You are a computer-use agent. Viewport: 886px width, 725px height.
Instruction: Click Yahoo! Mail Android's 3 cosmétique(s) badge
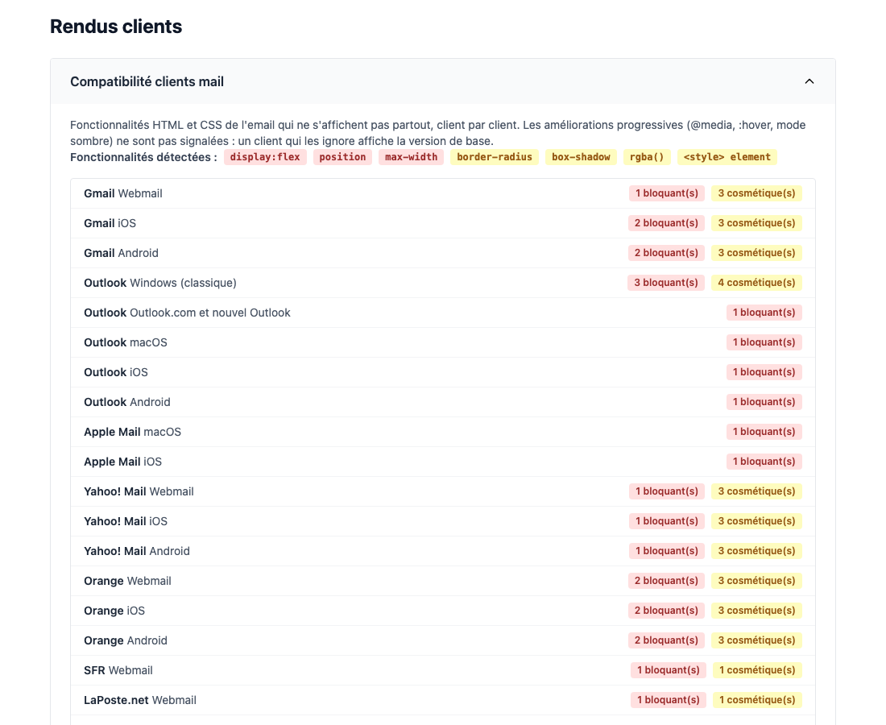(756, 551)
